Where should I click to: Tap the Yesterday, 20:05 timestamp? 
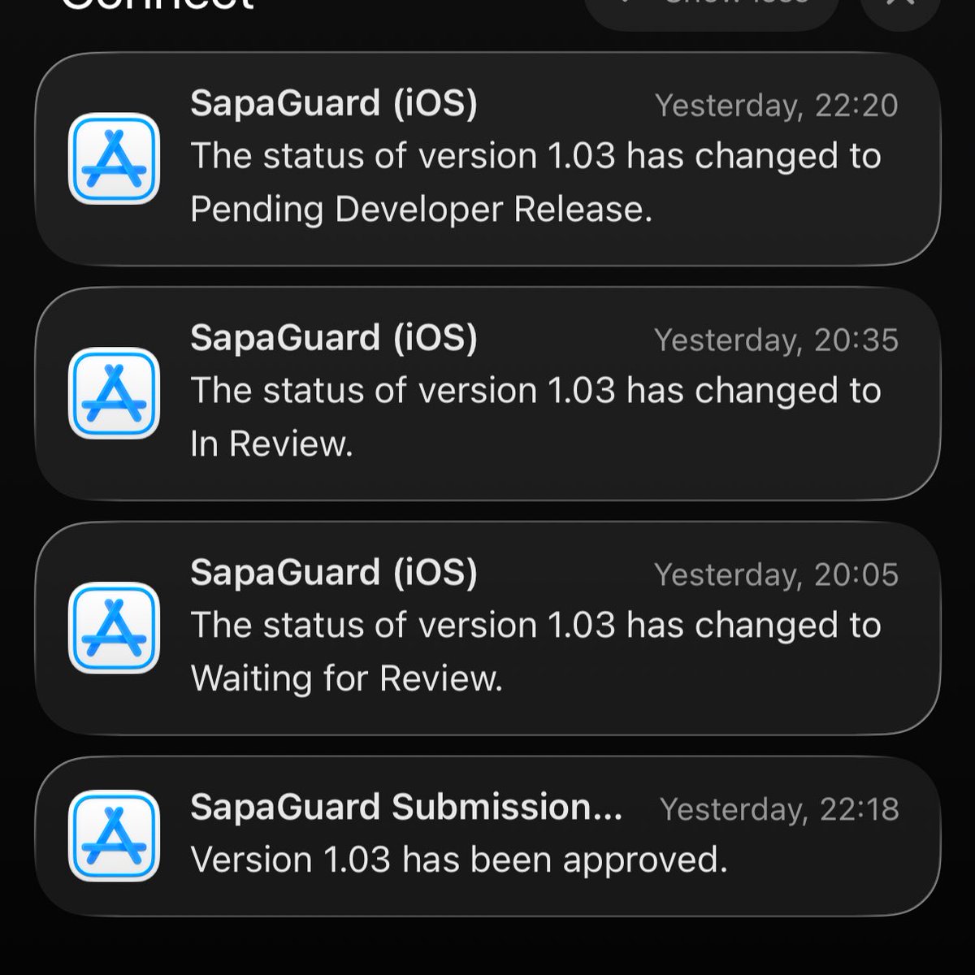(x=777, y=575)
